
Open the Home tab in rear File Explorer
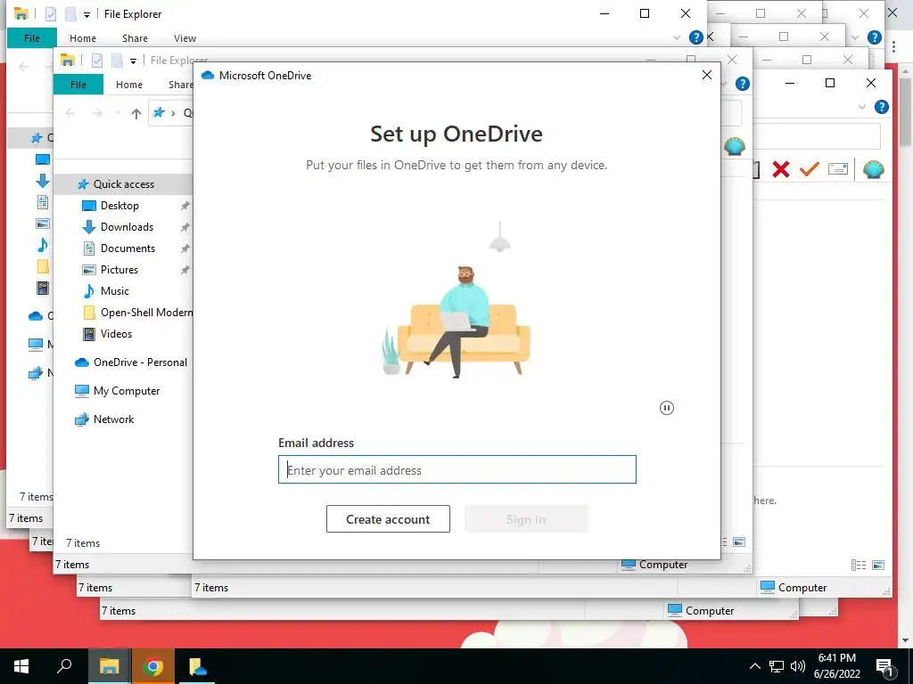pos(83,38)
